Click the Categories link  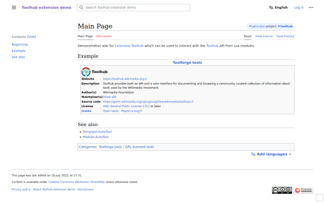87,147
